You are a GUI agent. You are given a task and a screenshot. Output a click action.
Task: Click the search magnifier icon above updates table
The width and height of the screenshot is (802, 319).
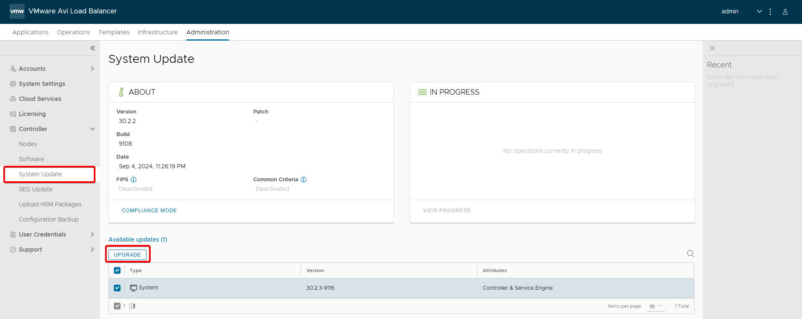click(x=690, y=254)
